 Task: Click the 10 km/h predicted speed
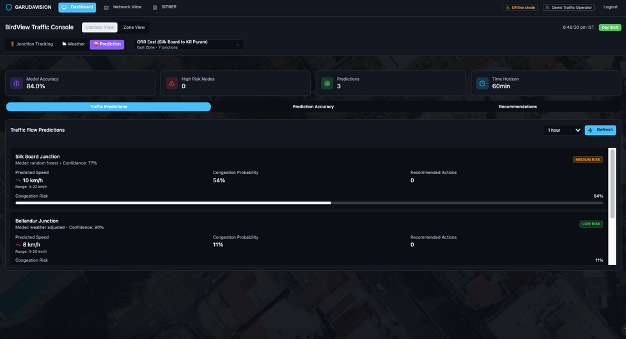pyautogui.click(x=33, y=180)
